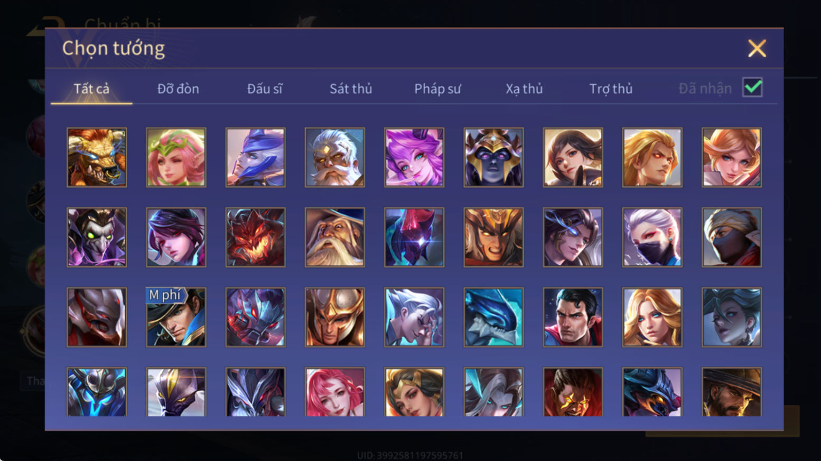Switch to the Trợ thủ tab
The image size is (821, 461).
(611, 89)
